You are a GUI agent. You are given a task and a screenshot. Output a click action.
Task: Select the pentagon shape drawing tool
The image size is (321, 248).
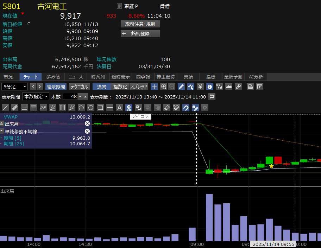[81, 108]
